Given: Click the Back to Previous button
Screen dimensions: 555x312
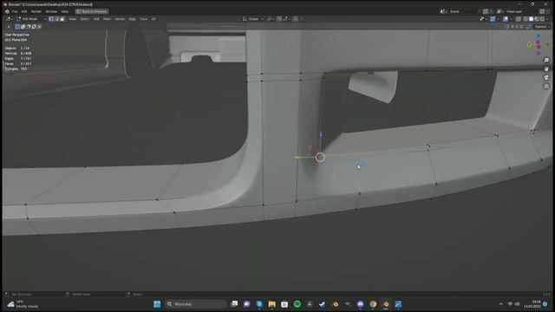Looking at the screenshot, I should click(x=92, y=11).
